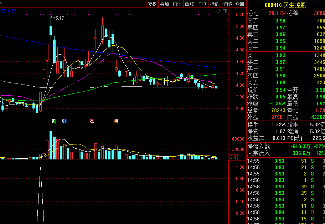Click the 返回 back button
325x224 pixels.
[240, 4]
